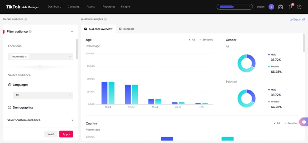Toggle the Selected legend in Country chart
The height and width of the screenshot is (143, 308).
[x=291, y=123]
